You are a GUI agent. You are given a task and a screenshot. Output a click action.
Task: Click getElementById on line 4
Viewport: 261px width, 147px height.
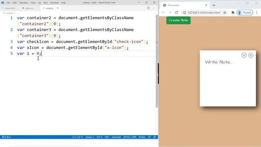point(85,48)
